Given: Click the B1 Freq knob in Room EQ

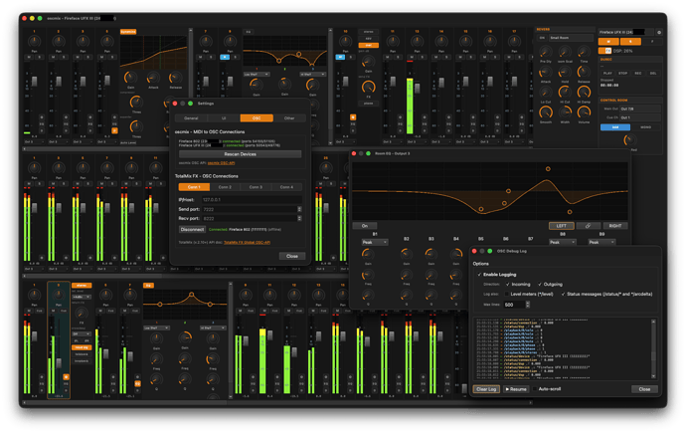Looking at the screenshot, I should (368, 275).
